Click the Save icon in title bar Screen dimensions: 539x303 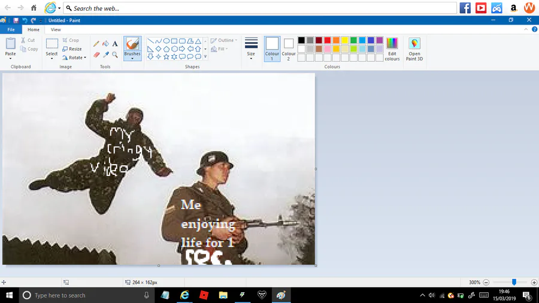(16, 20)
